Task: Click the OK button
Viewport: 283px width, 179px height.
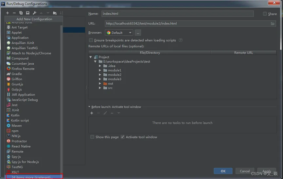Action: [x=223, y=171]
